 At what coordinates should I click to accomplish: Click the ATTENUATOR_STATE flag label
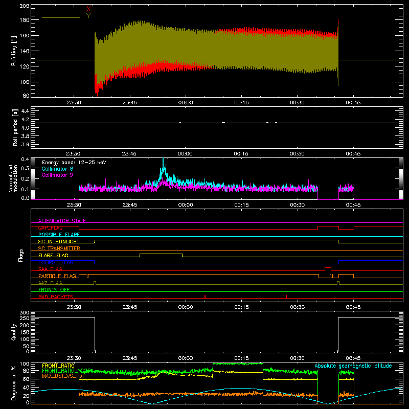coord(62,221)
